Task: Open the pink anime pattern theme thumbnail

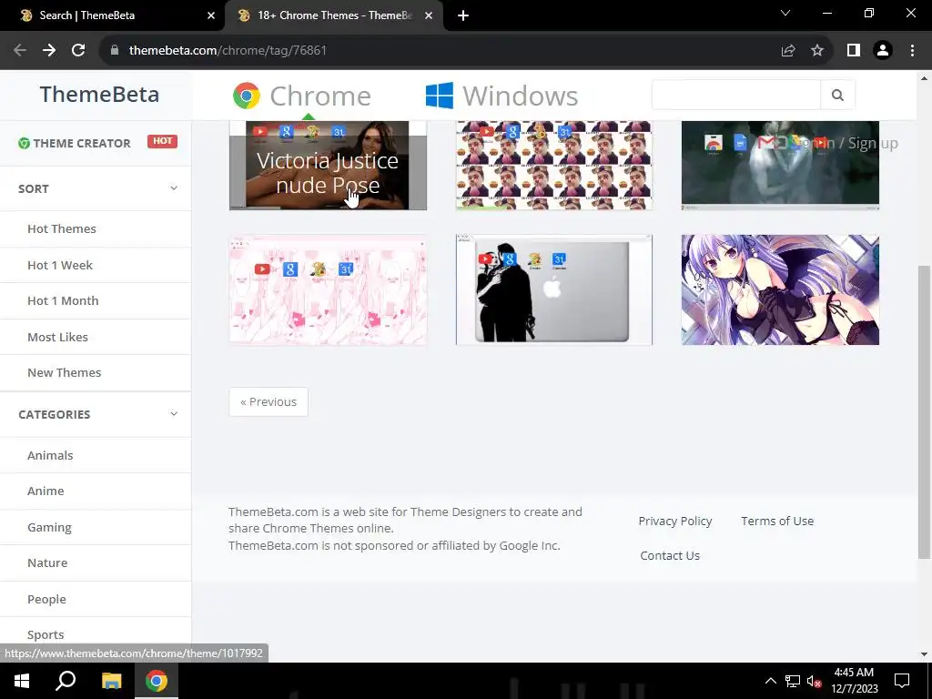Action: [x=328, y=289]
